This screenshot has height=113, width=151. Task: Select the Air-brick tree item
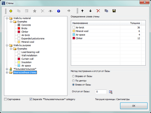(26, 35)
